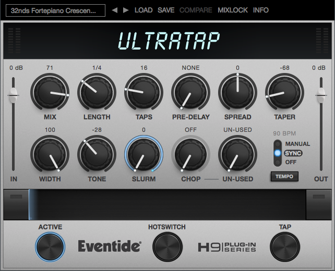Click the SLURM value 0
This screenshot has width=335, height=271.
tap(144, 130)
